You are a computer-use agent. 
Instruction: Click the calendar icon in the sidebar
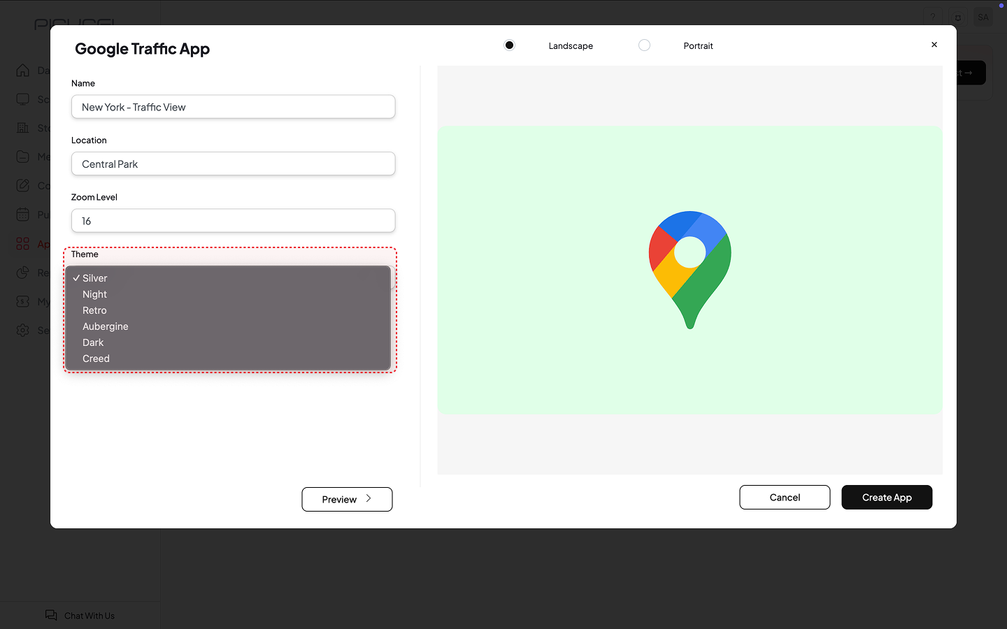pyautogui.click(x=23, y=215)
